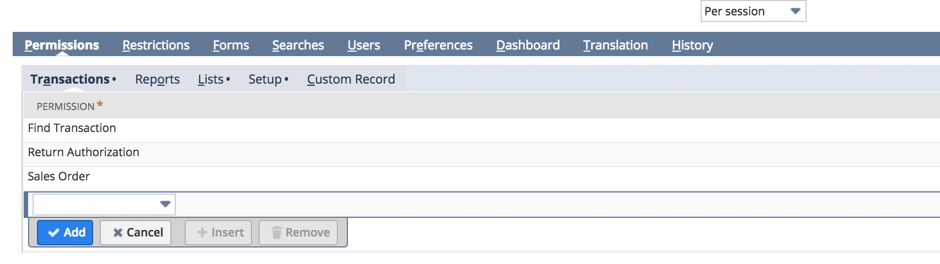Switch to the Dashboard tab
Viewport: 940px width, 264px height.
[x=528, y=45]
